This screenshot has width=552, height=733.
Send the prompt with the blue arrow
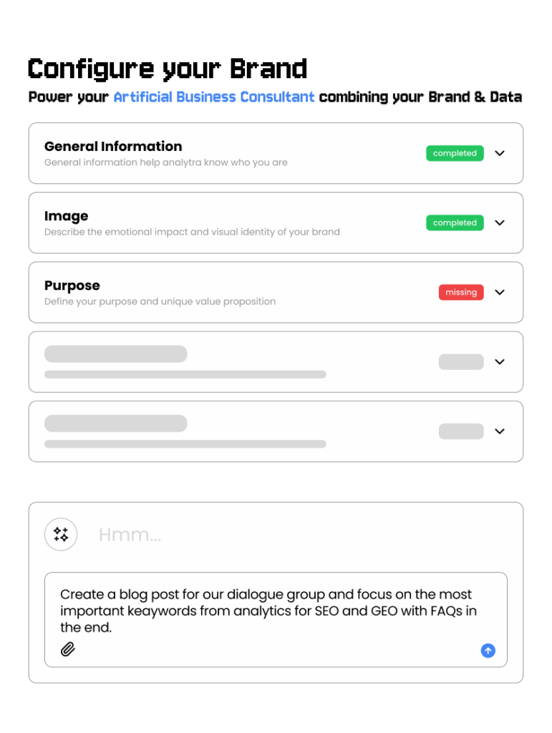pyautogui.click(x=488, y=651)
